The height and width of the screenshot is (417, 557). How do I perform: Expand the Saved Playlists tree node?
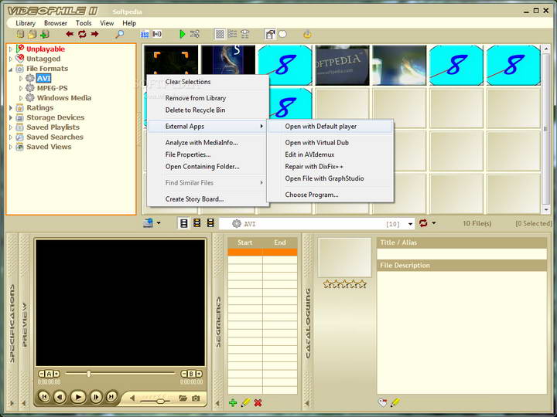[11, 127]
